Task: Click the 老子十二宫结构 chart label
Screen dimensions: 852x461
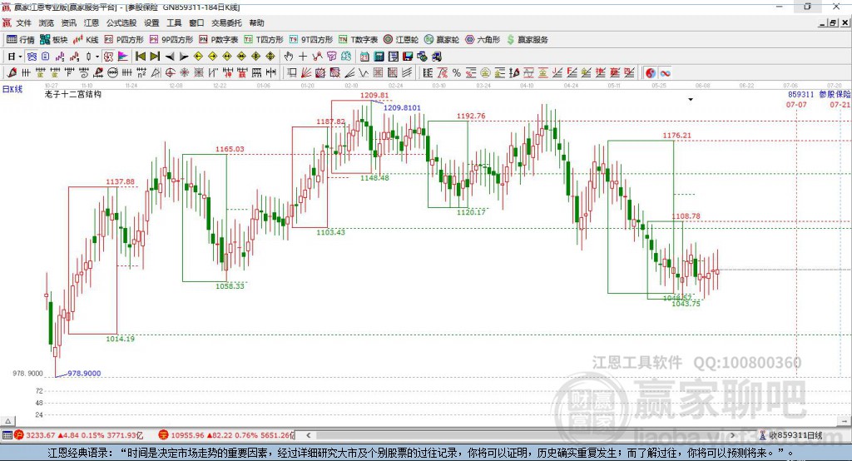Action: [x=73, y=94]
